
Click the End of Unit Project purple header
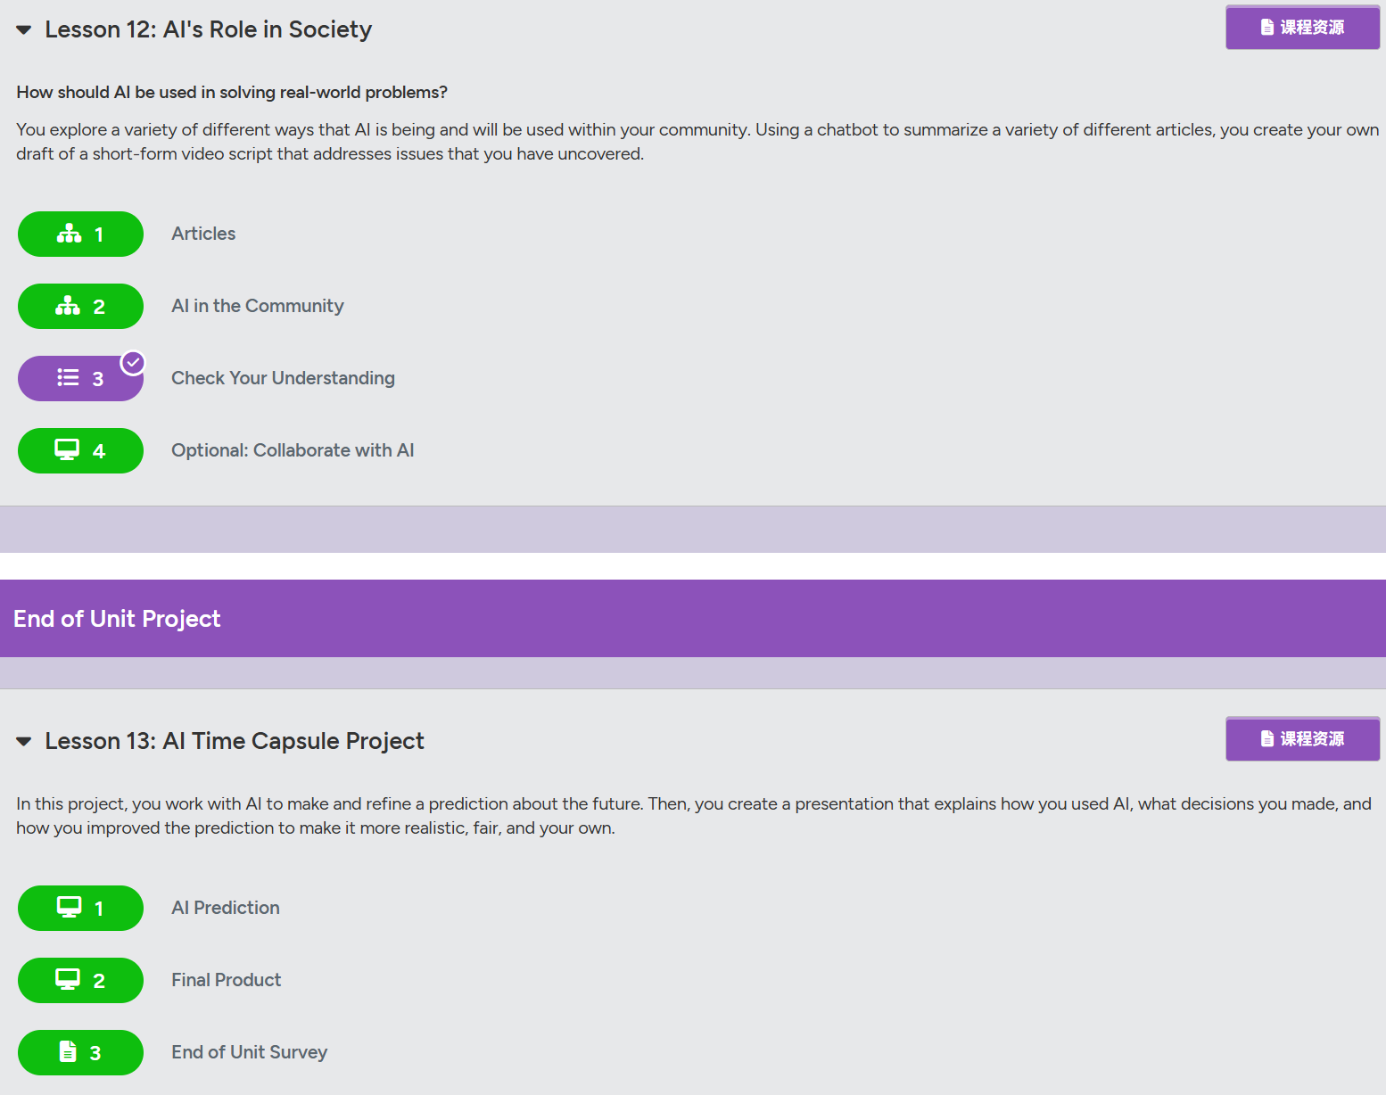pos(693,619)
